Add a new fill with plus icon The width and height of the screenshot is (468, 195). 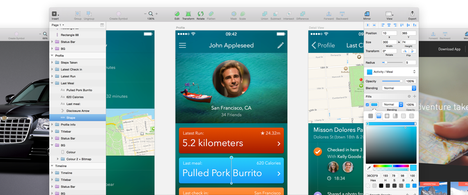pos(414,96)
